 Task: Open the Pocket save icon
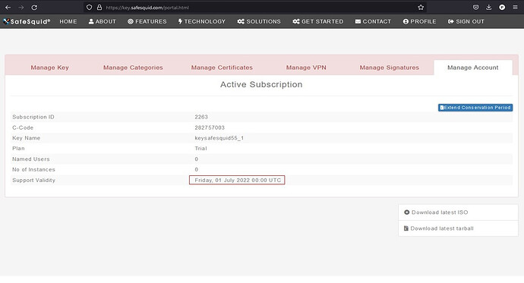tap(475, 8)
